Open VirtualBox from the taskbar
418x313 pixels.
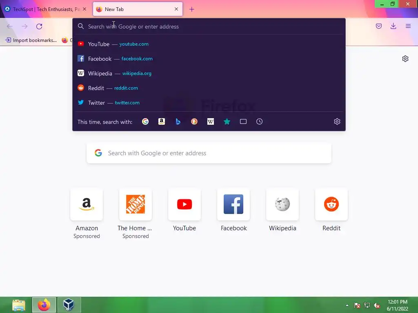coord(69,305)
